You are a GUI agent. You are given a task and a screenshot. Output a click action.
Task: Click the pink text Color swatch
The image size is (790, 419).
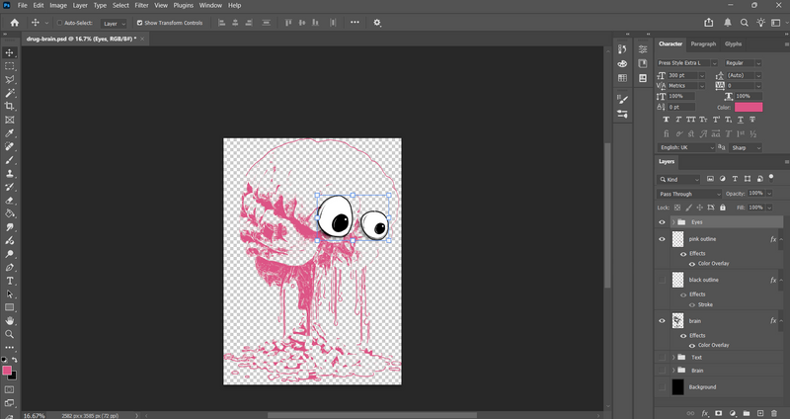coord(749,107)
